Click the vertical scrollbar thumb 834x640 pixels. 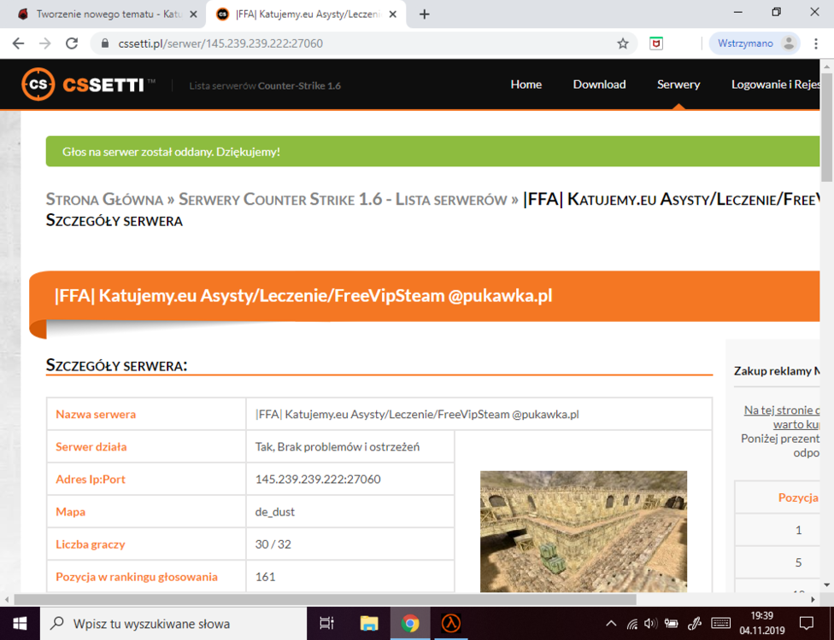pyautogui.click(x=826, y=127)
